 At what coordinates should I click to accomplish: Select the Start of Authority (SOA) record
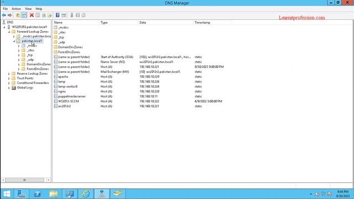[117, 57]
